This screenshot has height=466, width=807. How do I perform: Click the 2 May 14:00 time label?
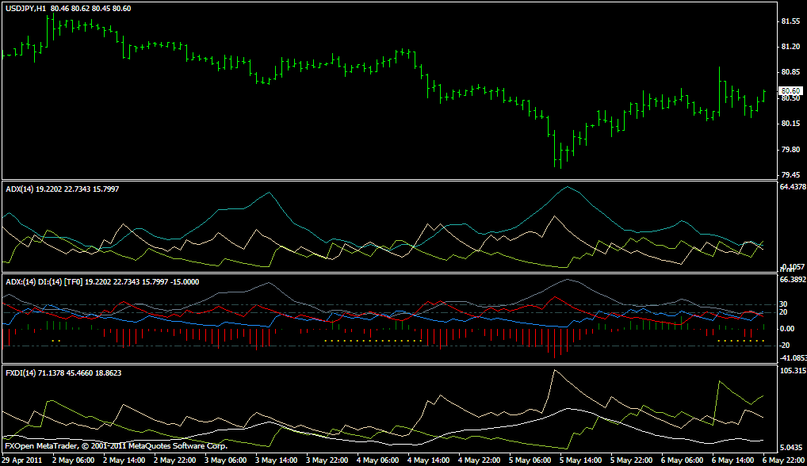point(124,460)
